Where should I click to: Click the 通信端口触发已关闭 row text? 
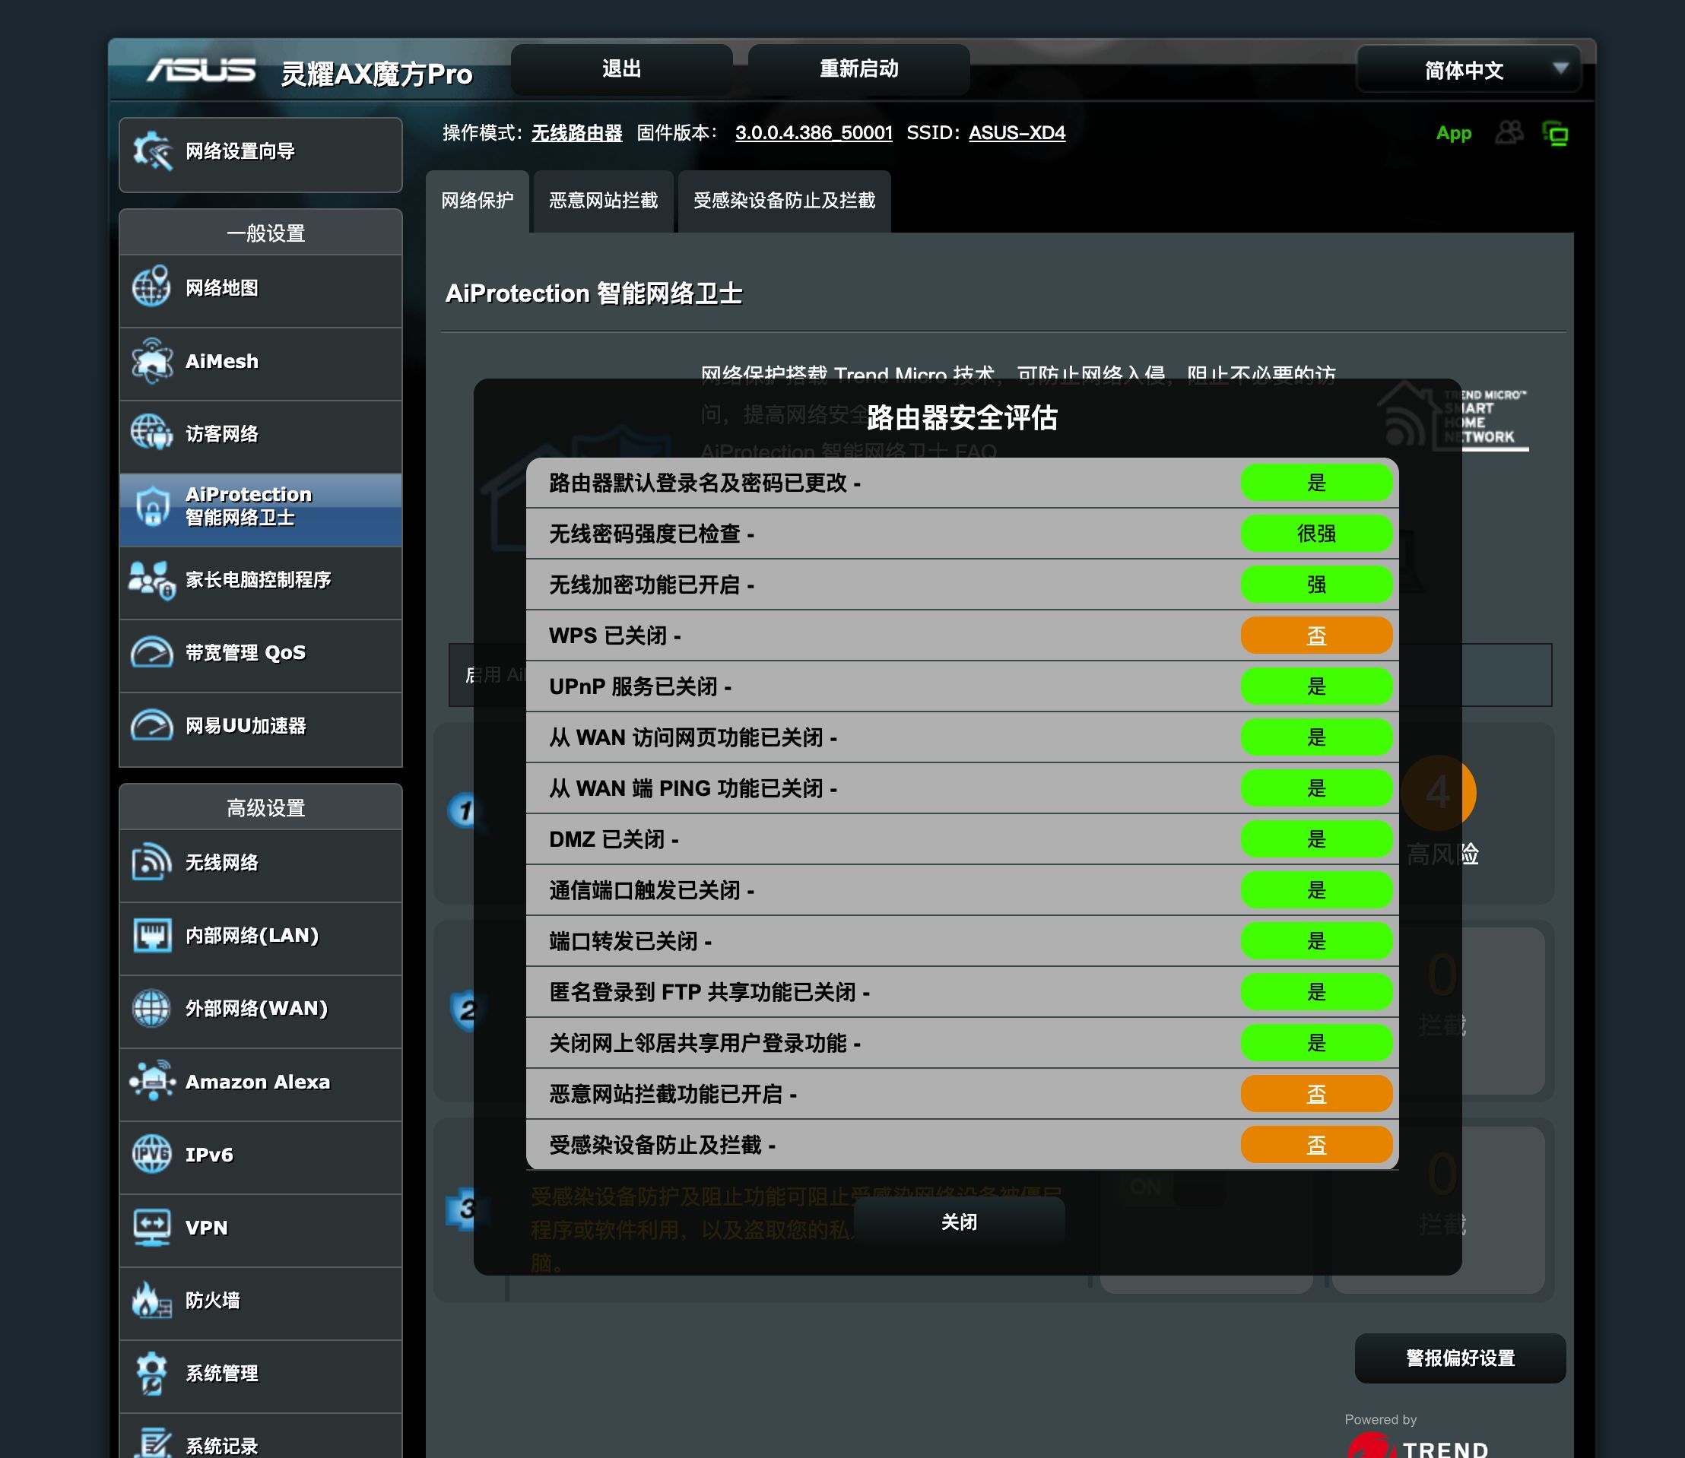pos(651,891)
